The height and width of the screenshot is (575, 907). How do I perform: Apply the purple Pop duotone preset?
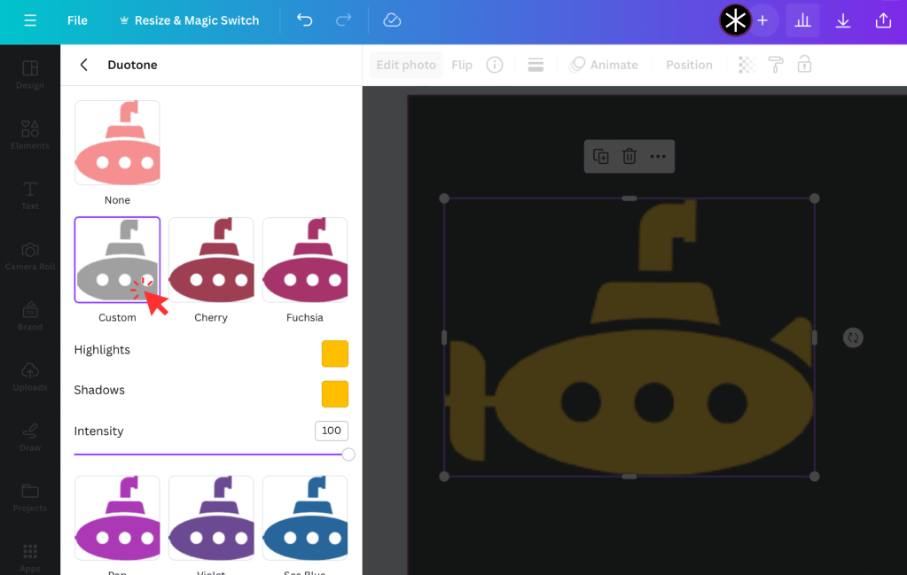pyautogui.click(x=117, y=518)
